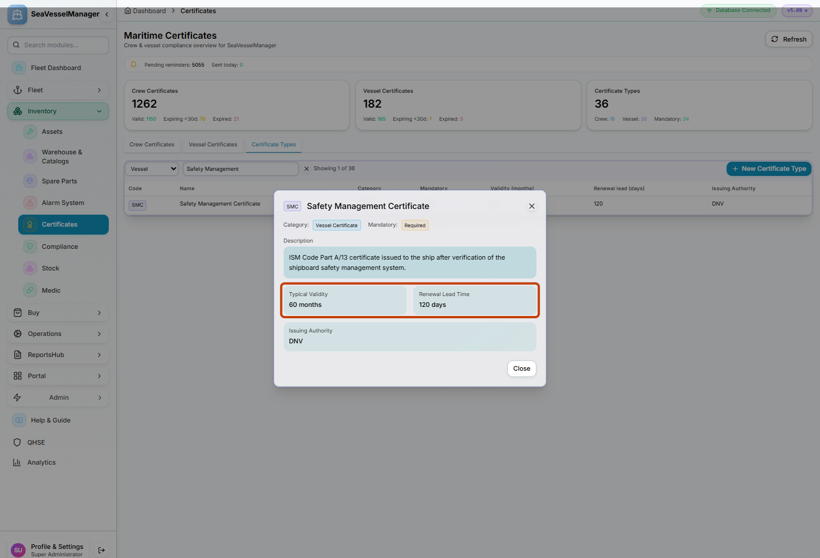Click the search magnifier icon
The image size is (820, 558).
[x=17, y=45]
